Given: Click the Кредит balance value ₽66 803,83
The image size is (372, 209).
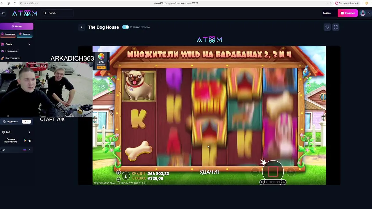Looking at the screenshot, I should coord(158,174).
